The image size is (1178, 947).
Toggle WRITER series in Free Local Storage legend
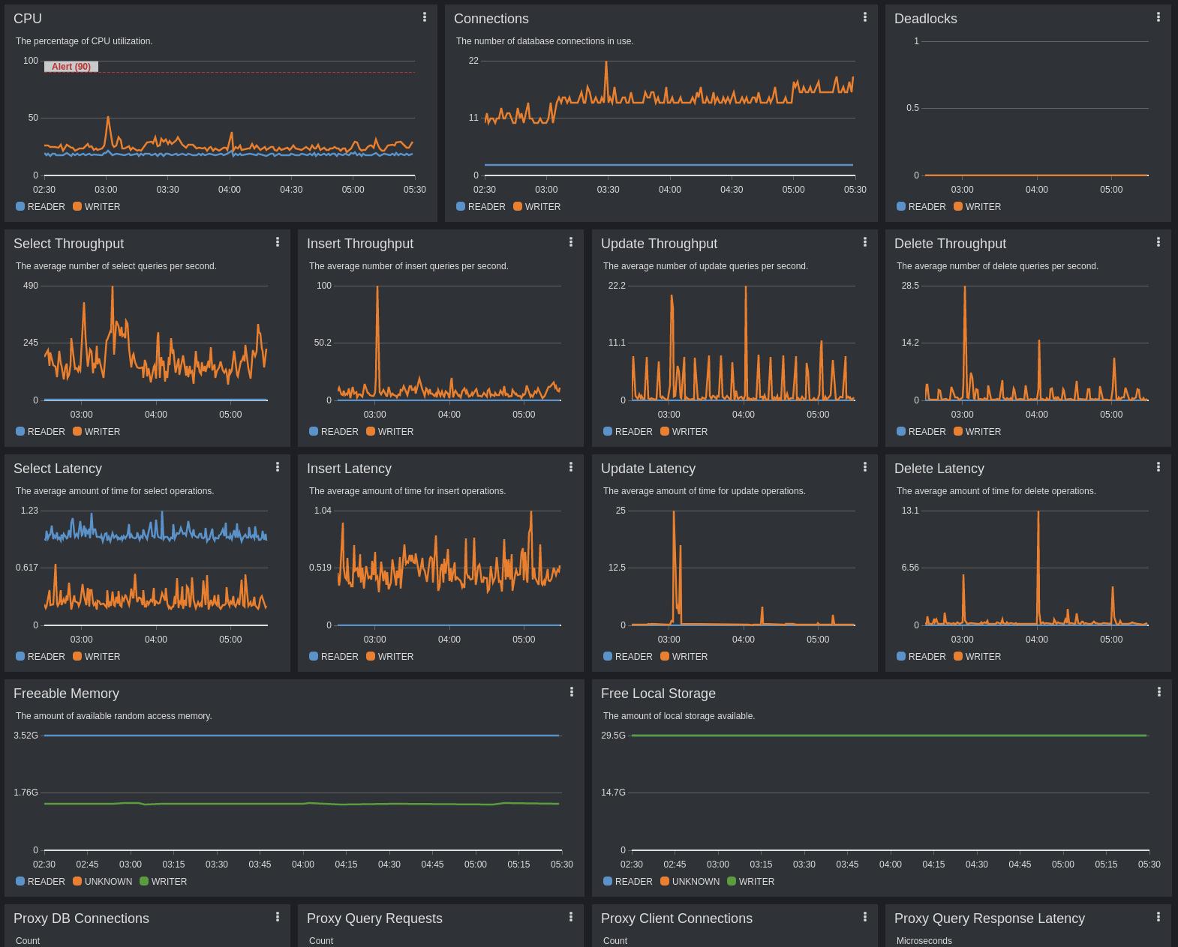[751, 881]
